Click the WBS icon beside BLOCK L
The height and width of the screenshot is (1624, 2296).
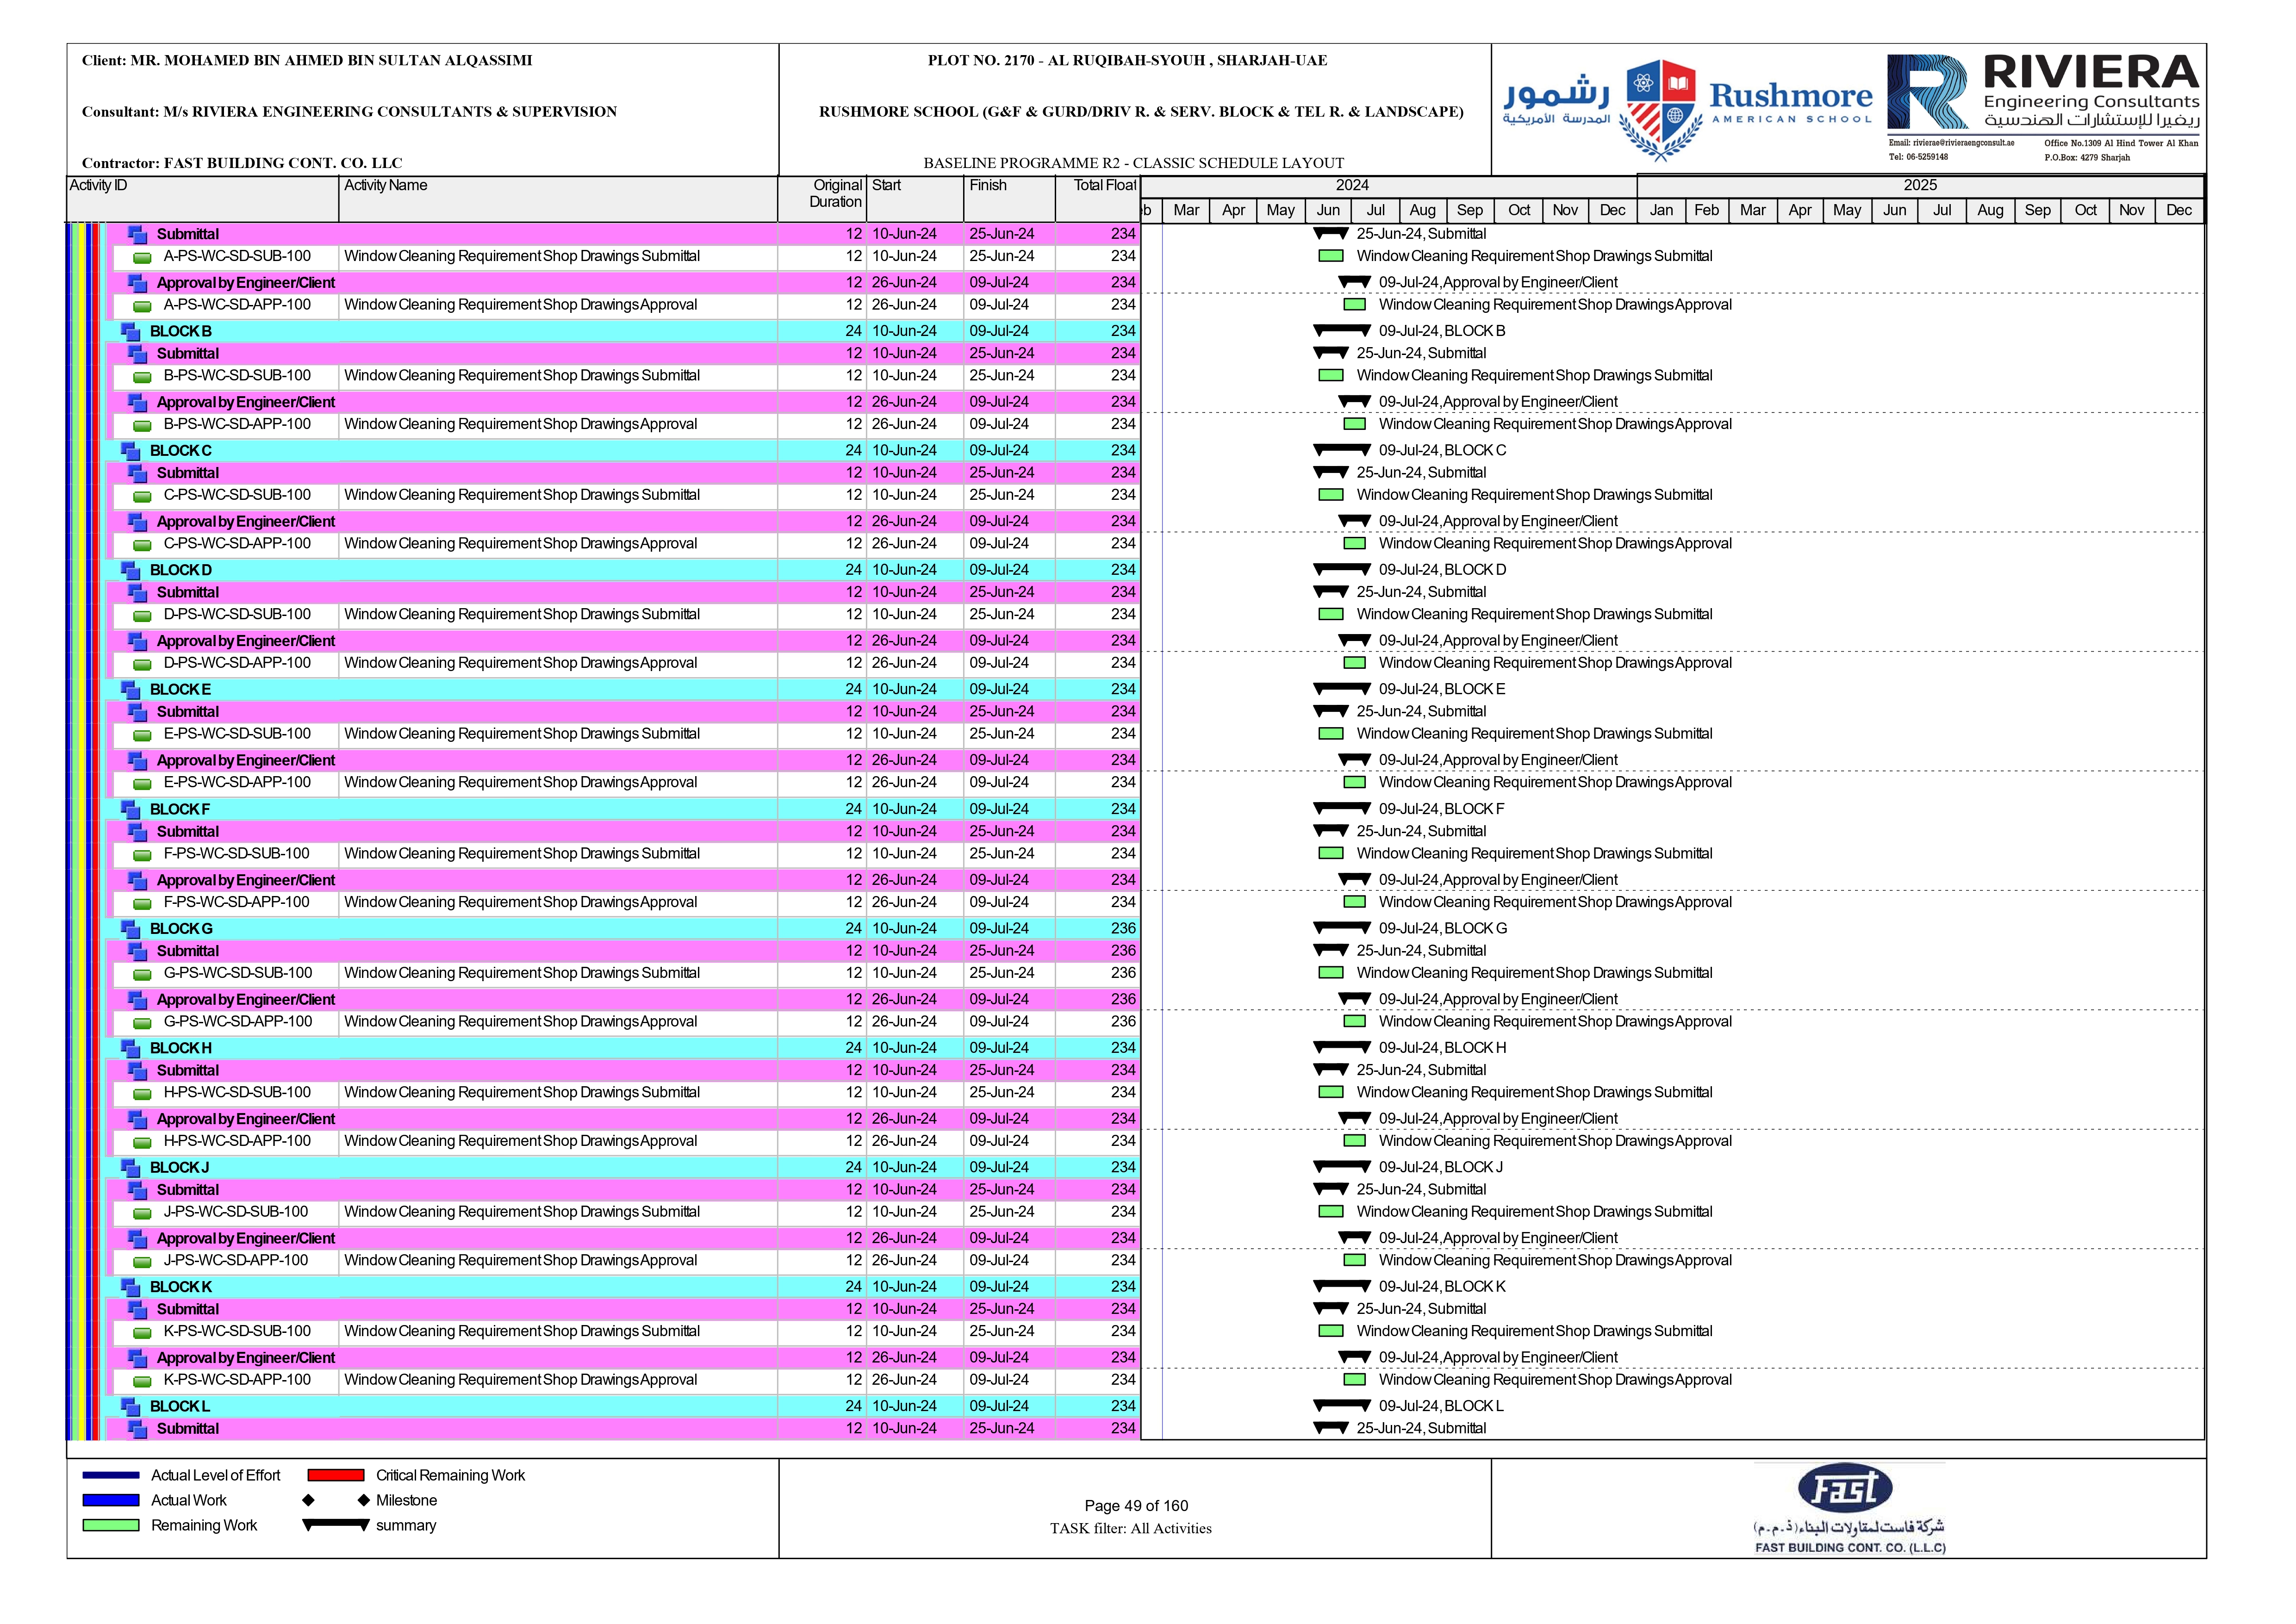[x=130, y=1407]
